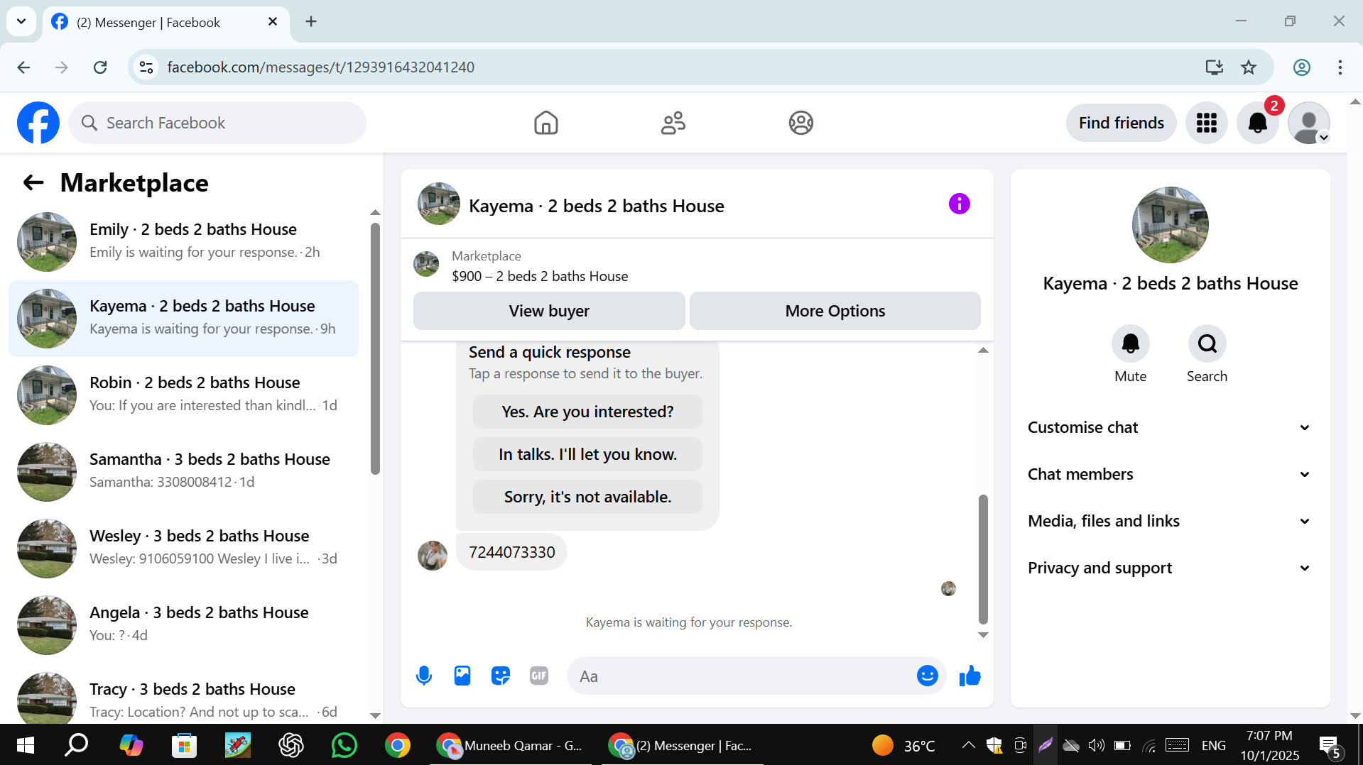
Task: Expand Privacy and support section
Action: [x=1169, y=568]
